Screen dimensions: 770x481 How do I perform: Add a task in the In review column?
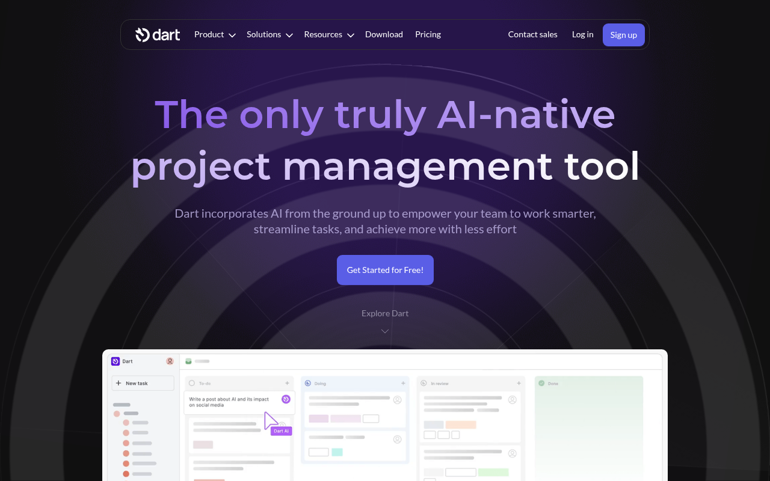(519, 383)
